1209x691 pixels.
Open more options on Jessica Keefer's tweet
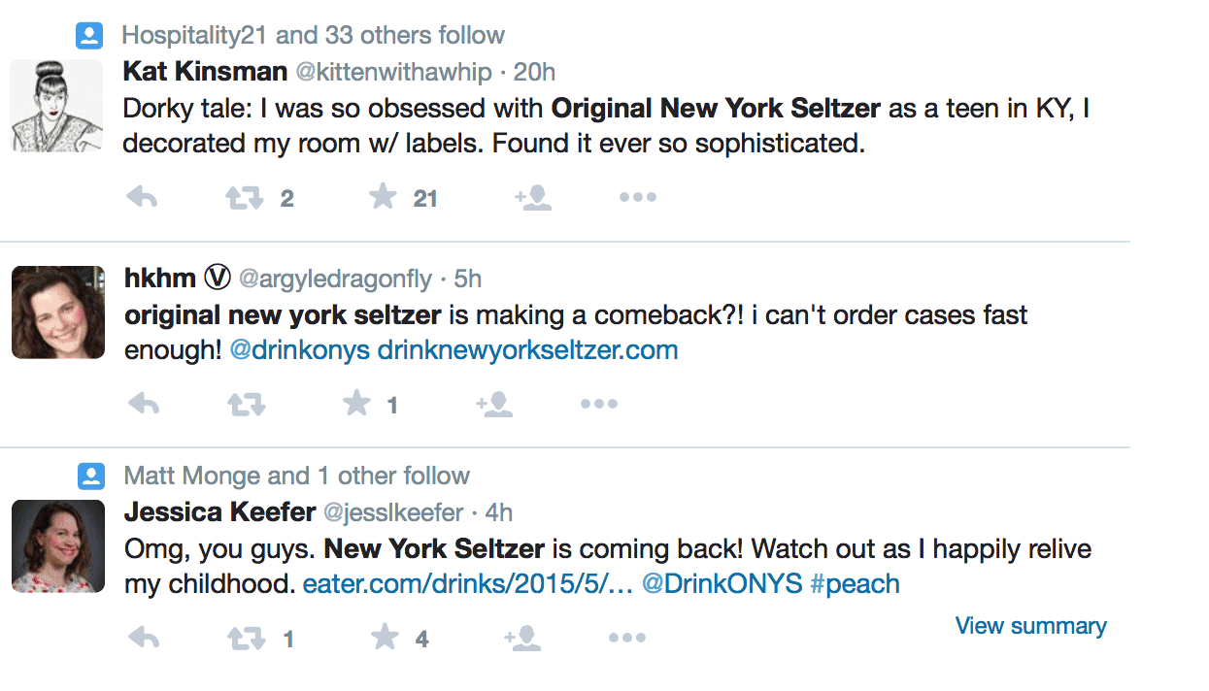tap(627, 638)
